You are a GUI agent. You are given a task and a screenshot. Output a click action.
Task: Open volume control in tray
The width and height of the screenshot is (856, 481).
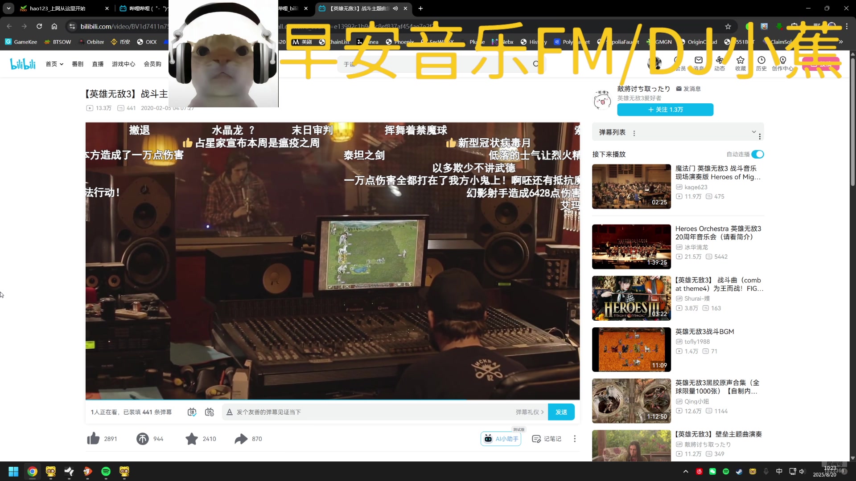tap(802, 471)
